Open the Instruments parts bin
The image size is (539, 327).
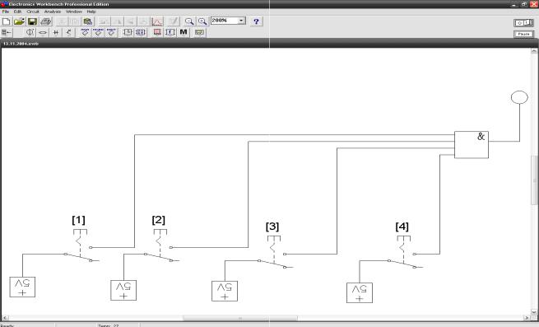pyautogui.click(x=199, y=32)
